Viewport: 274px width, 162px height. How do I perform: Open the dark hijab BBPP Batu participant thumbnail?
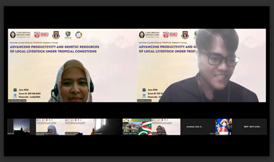[x=166, y=127]
